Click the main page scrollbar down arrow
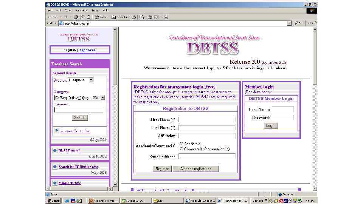The image size is (363, 204). (315, 189)
